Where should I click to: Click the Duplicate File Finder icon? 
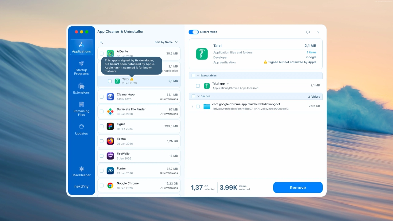point(110,111)
